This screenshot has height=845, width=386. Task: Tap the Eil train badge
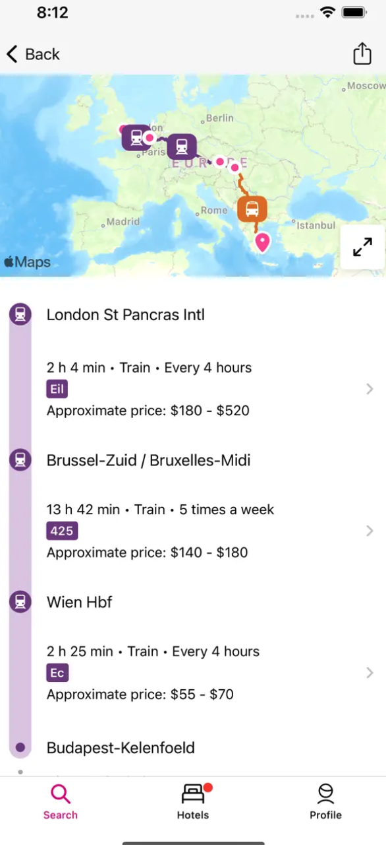point(57,389)
